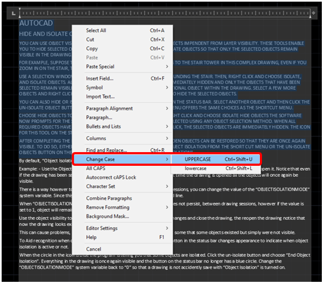Expand Editor Settings submenu

click(122, 228)
